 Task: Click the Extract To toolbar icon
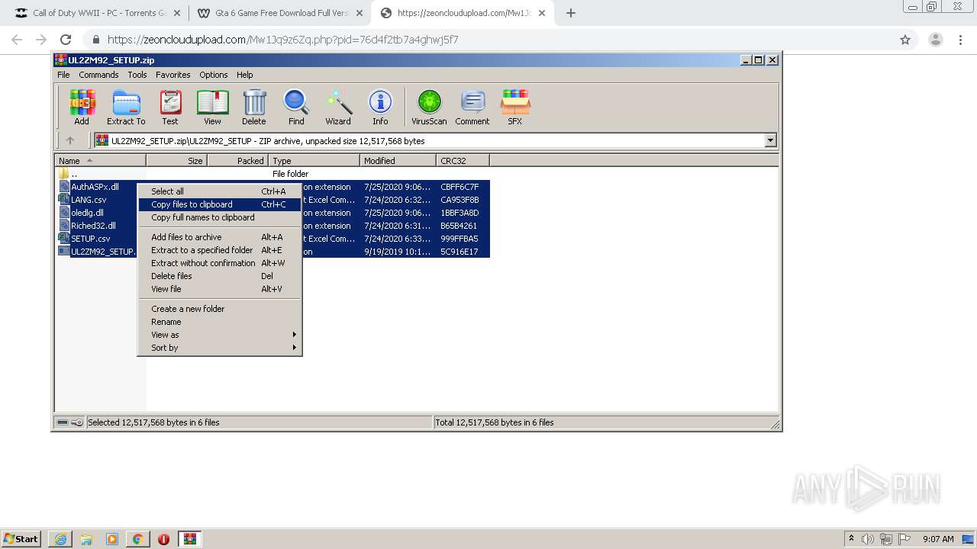(126, 107)
